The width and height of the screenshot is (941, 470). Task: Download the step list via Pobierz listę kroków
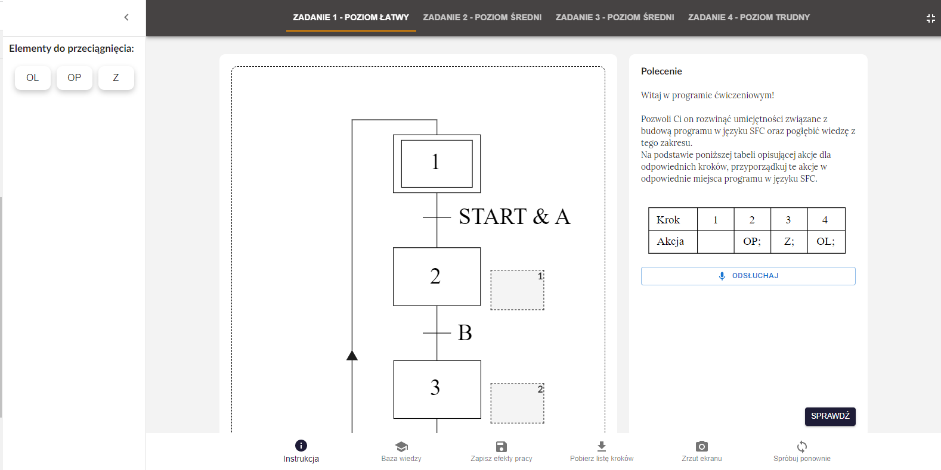(x=602, y=446)
